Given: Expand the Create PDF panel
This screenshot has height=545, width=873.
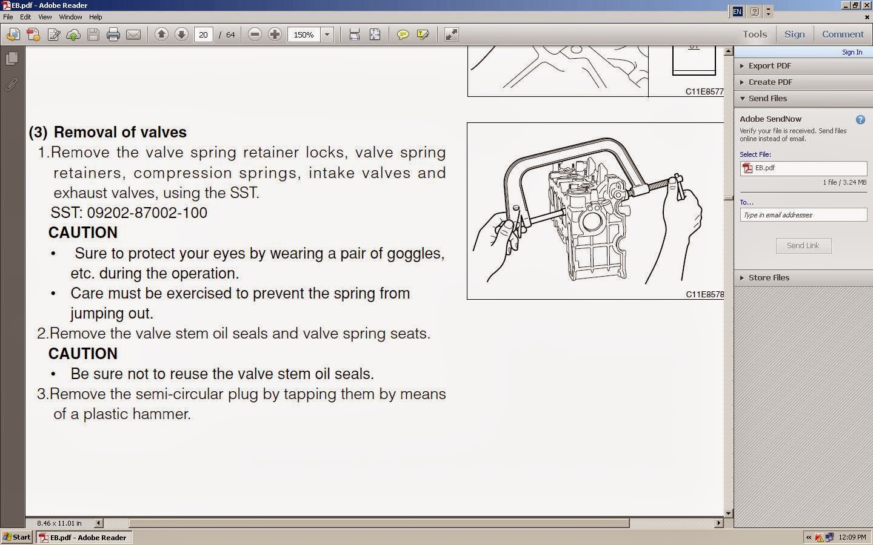Looking at the screenshot, I should coord(803,82).
